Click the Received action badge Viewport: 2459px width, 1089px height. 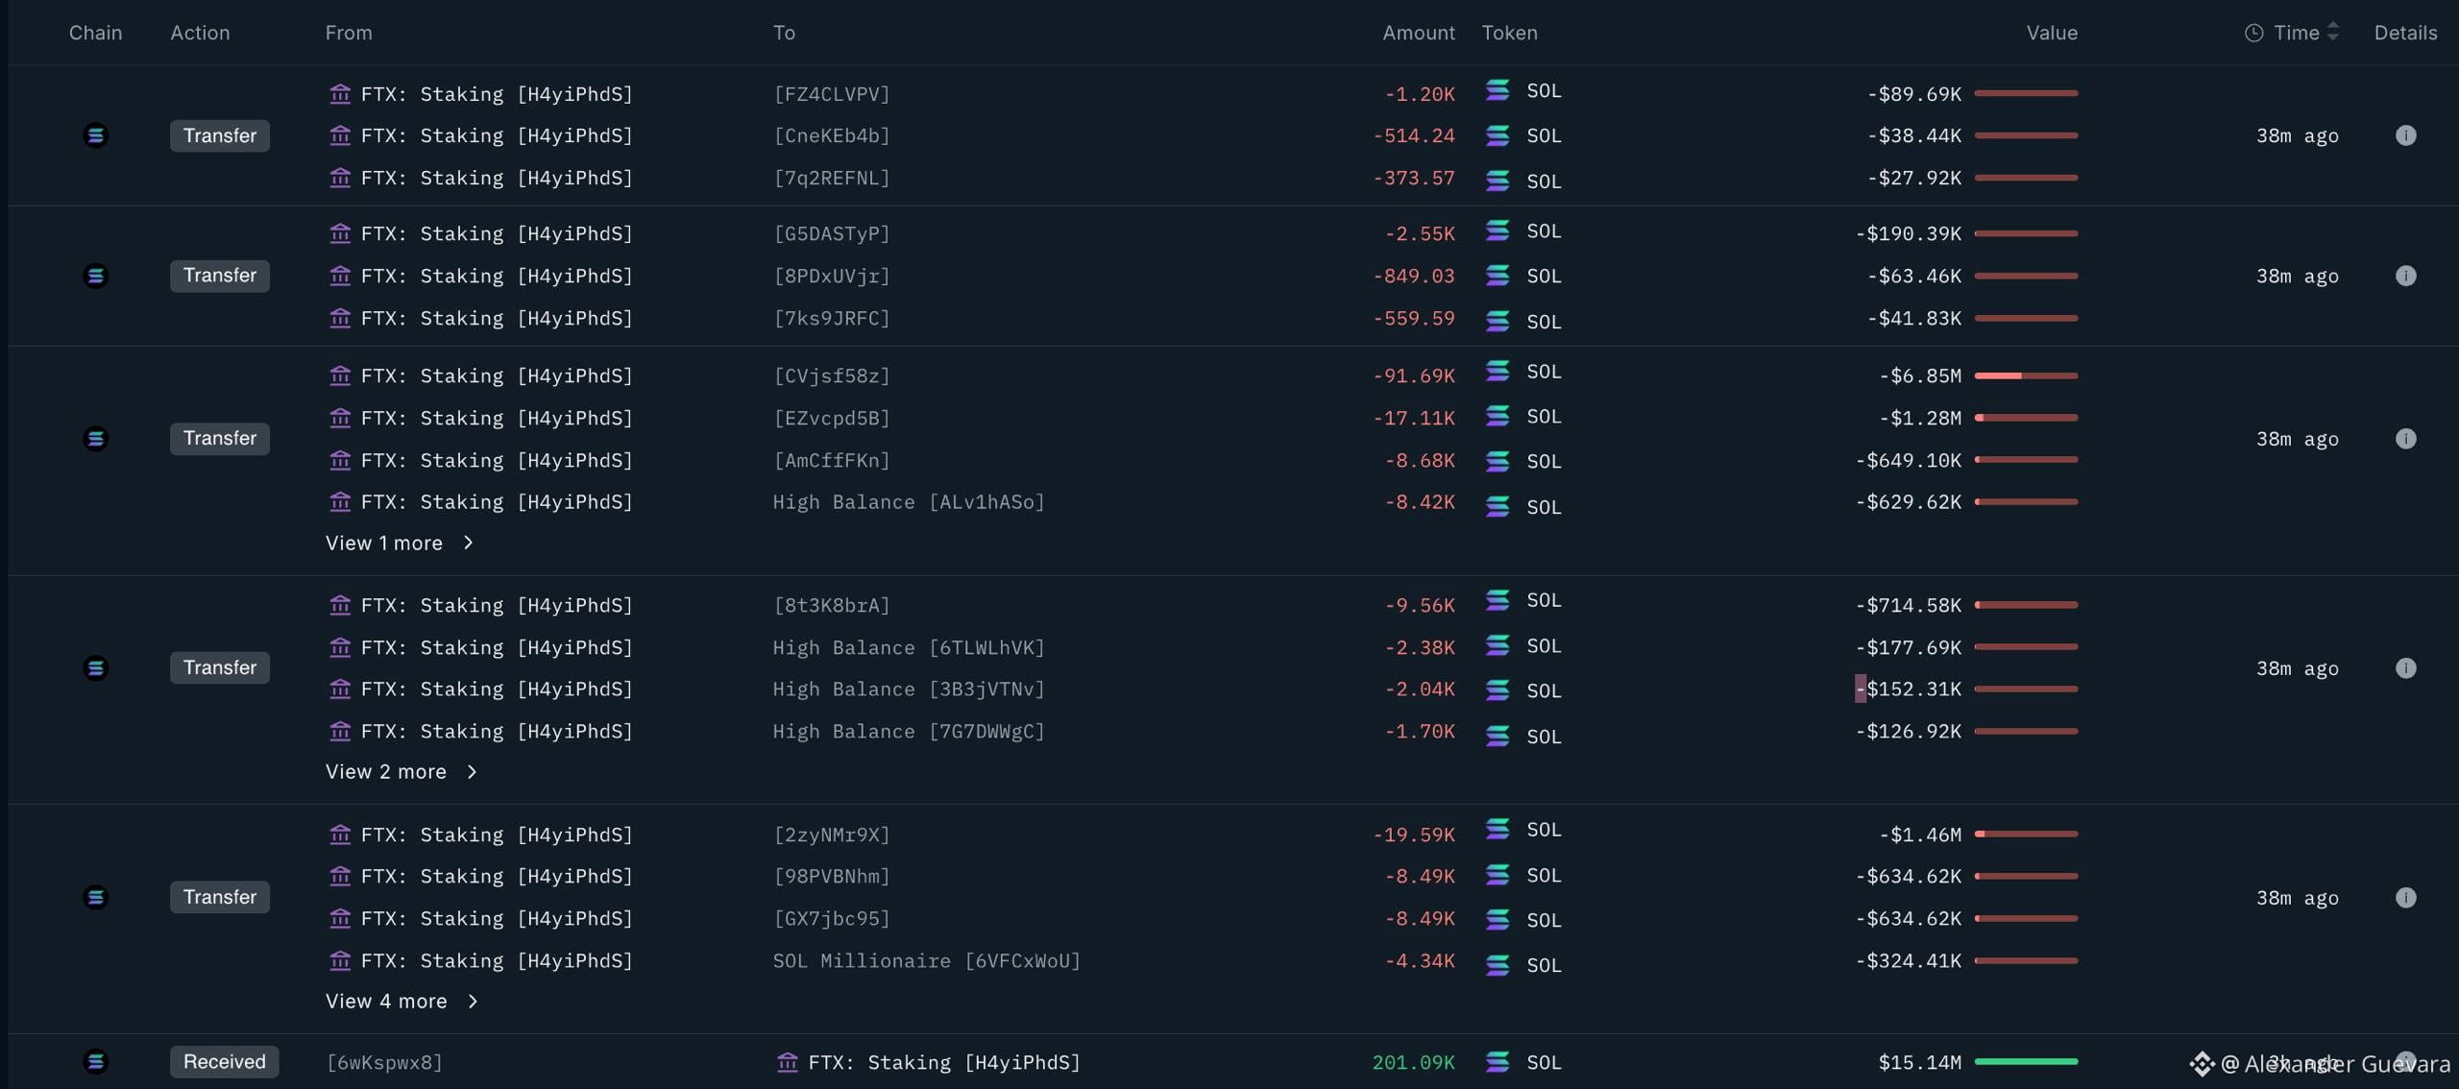(225, 1061)
